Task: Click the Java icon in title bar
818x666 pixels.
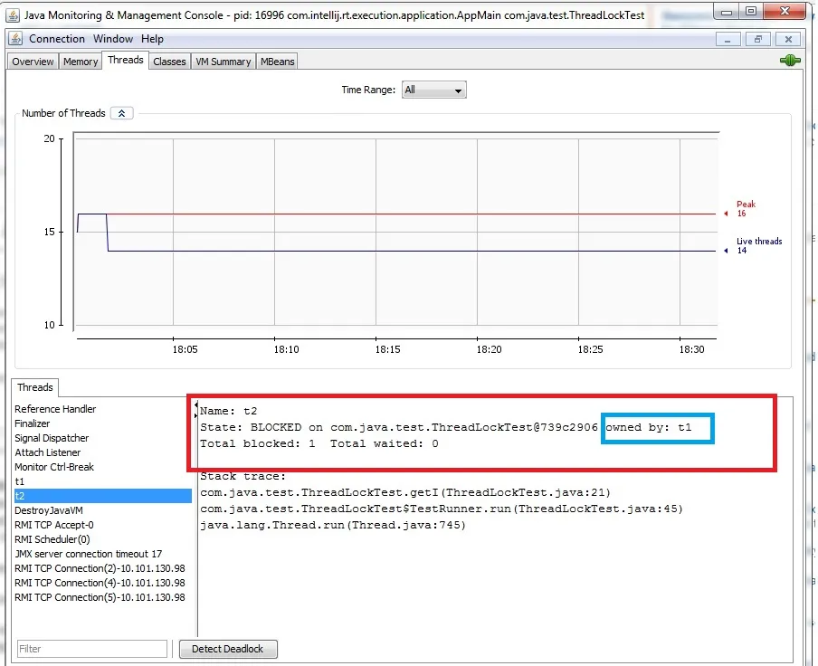Action: click(x=13, y=14)
